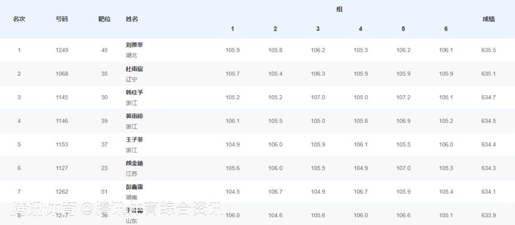Click on athlete name 杜雨宸
Screen dimensions: 515x225
pos(134,69)
